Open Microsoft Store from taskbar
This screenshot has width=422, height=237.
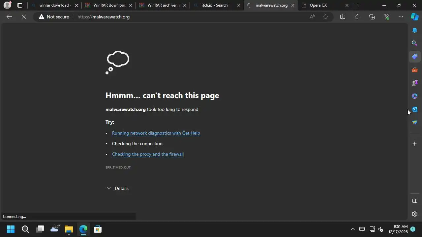(x=98, y=229)
